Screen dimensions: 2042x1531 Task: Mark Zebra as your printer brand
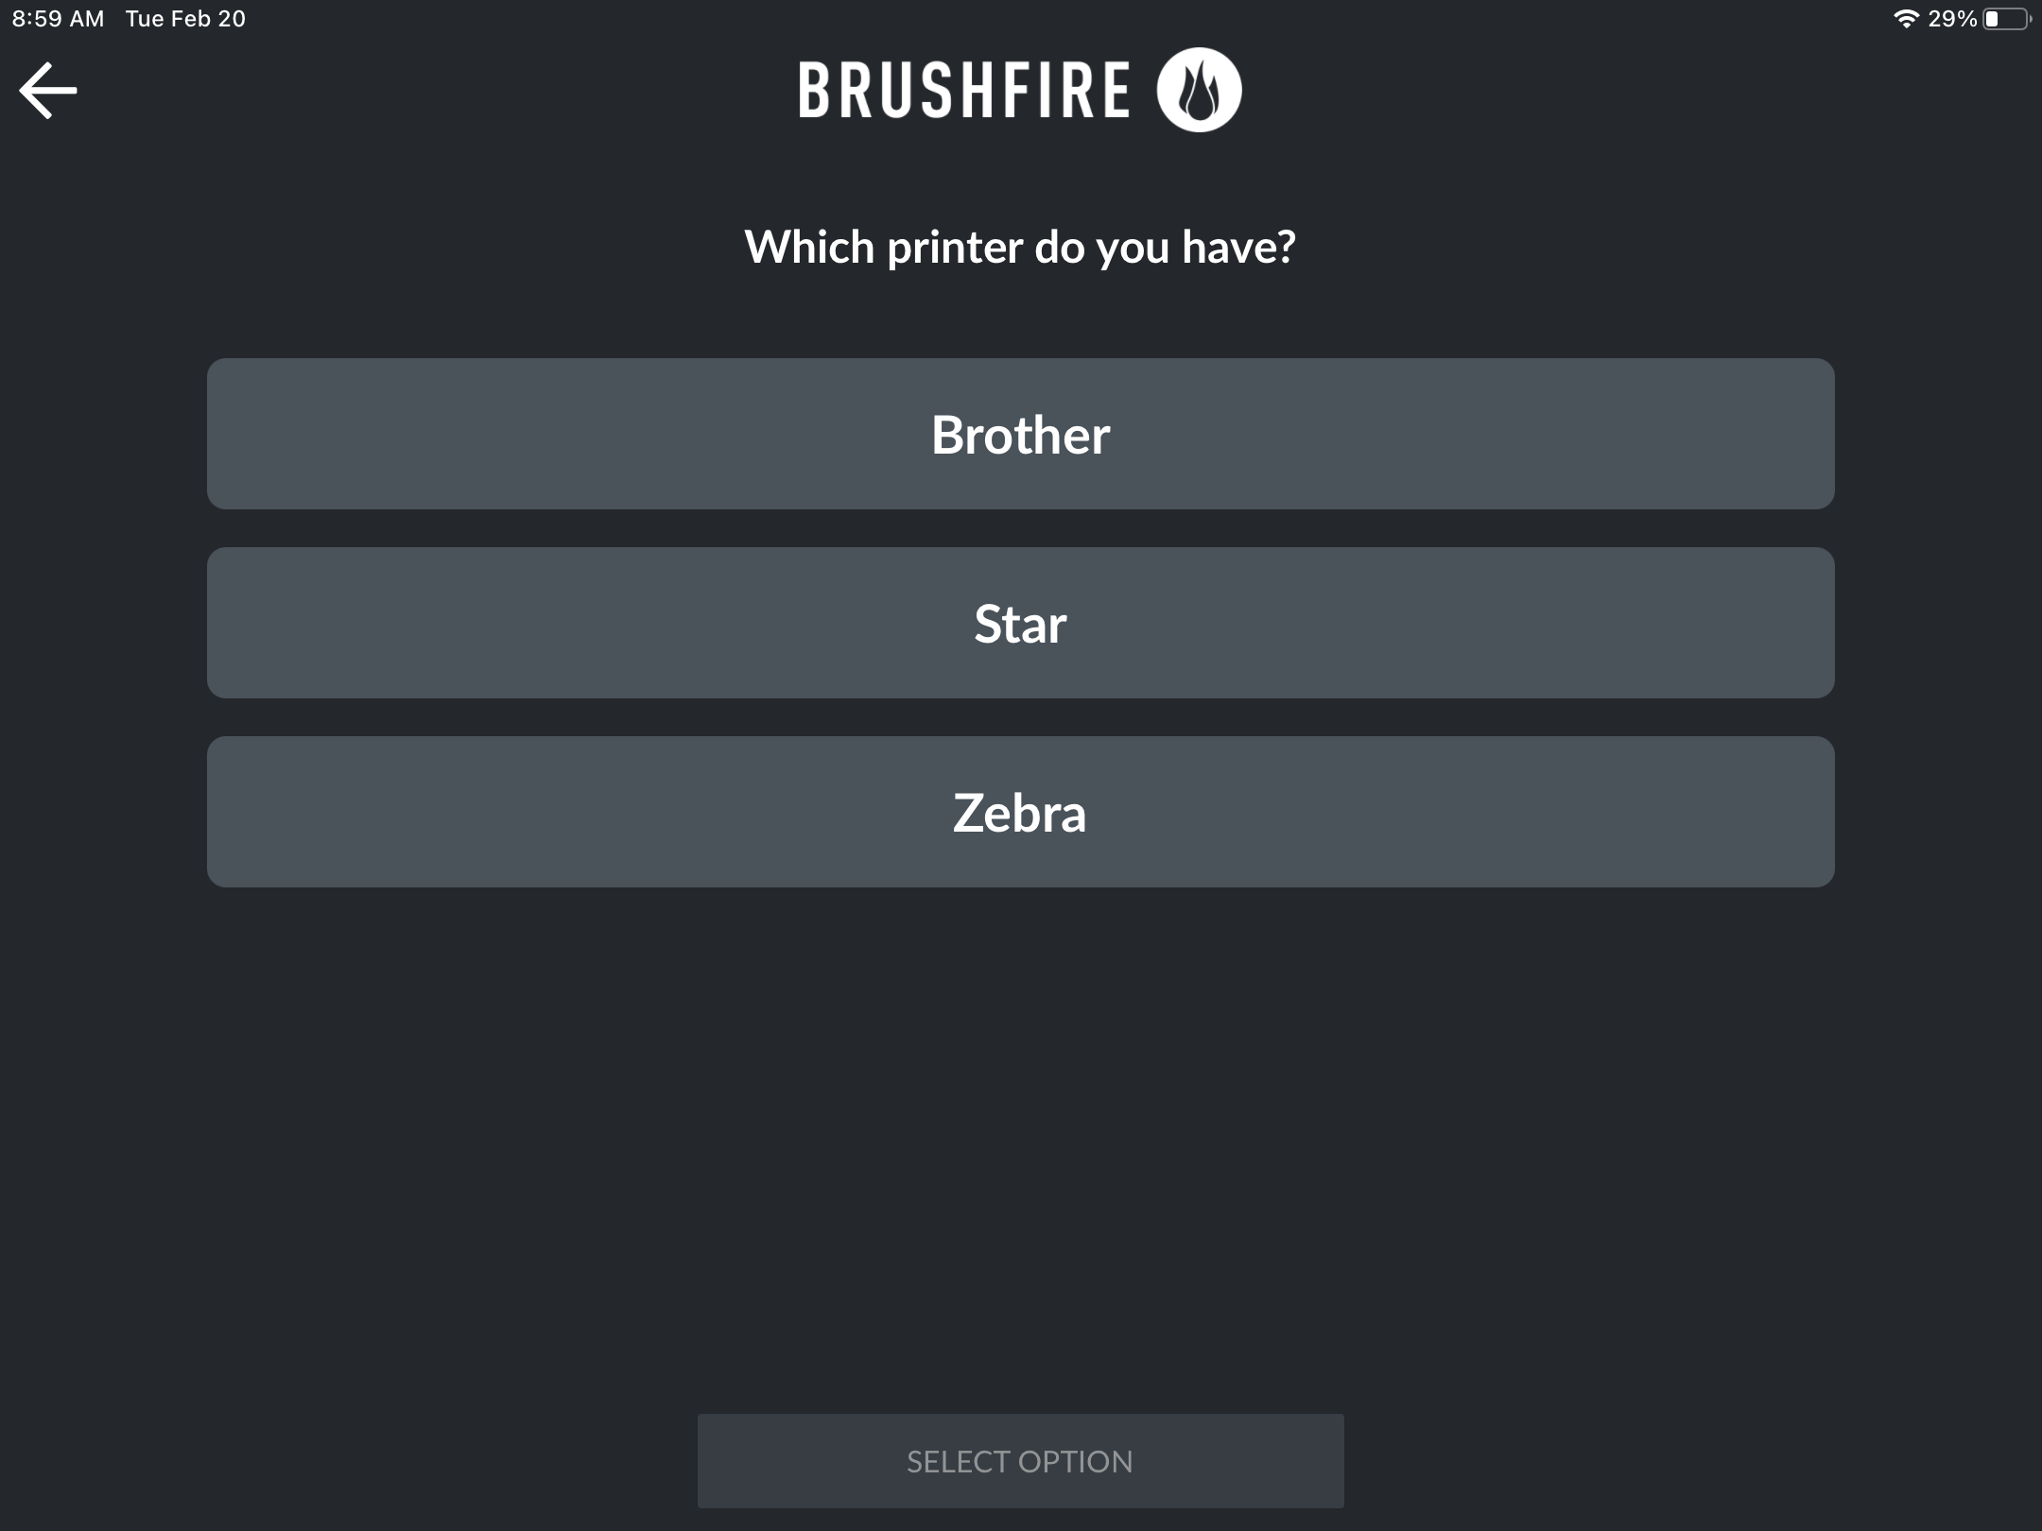click(x=1021, y=812)
